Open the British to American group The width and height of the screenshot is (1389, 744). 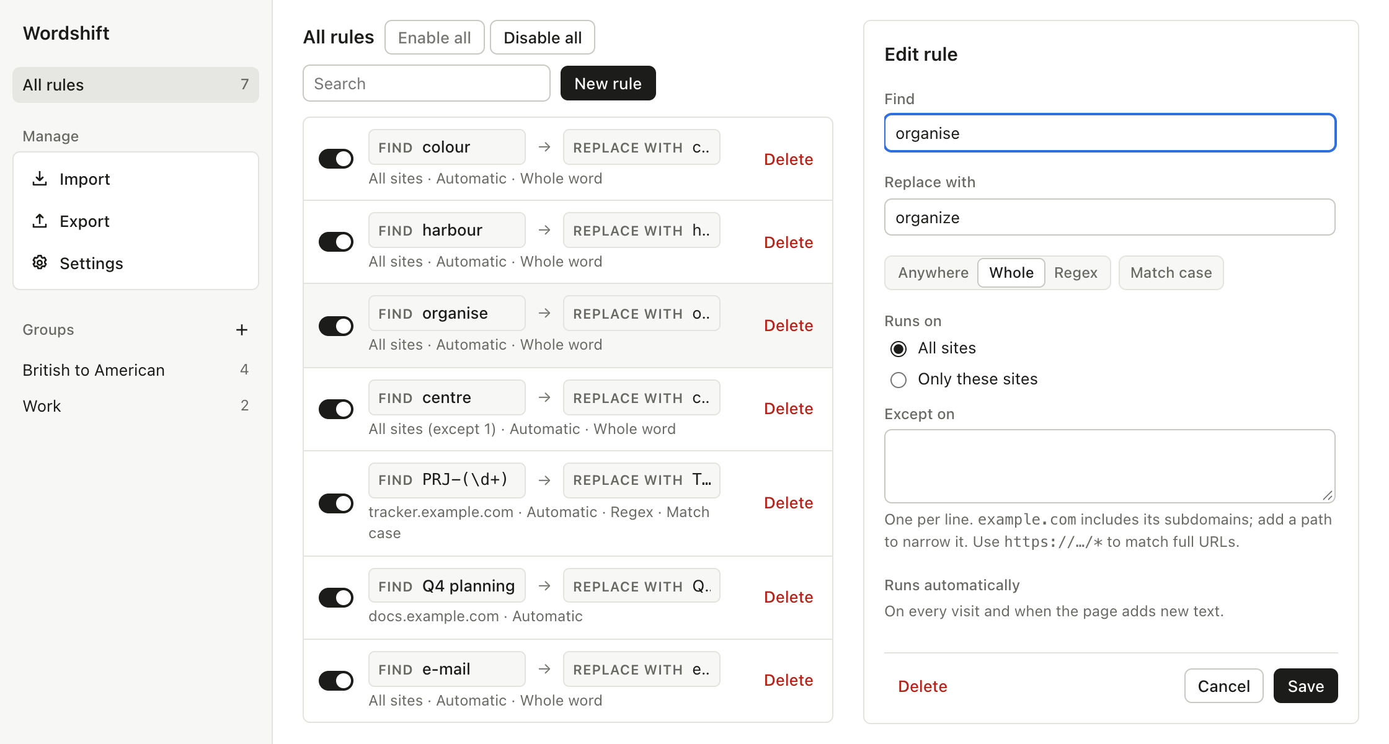[136, 370]
